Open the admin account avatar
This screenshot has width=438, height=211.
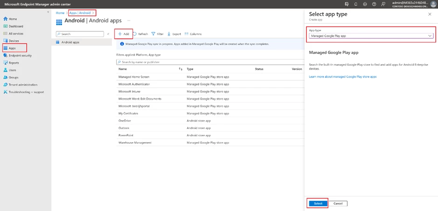(x=433, y=4)
